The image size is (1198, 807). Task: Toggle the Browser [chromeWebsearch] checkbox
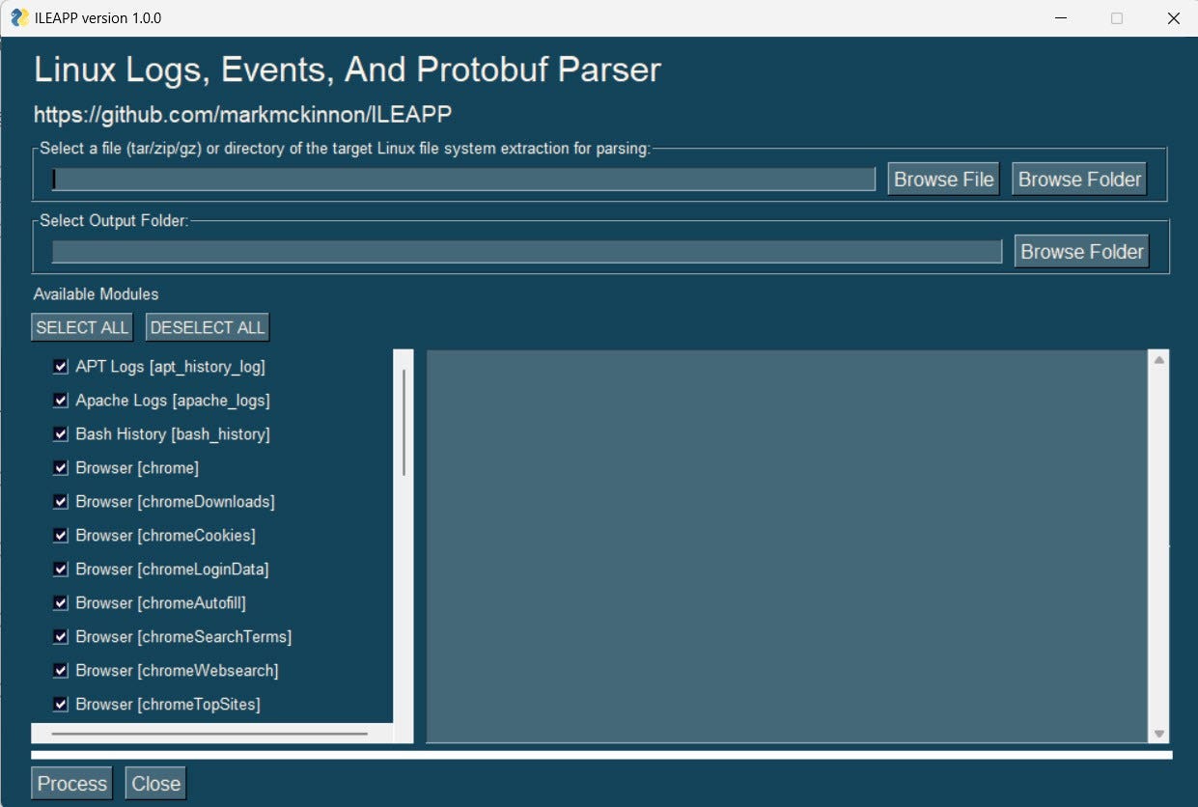[60, 671]
